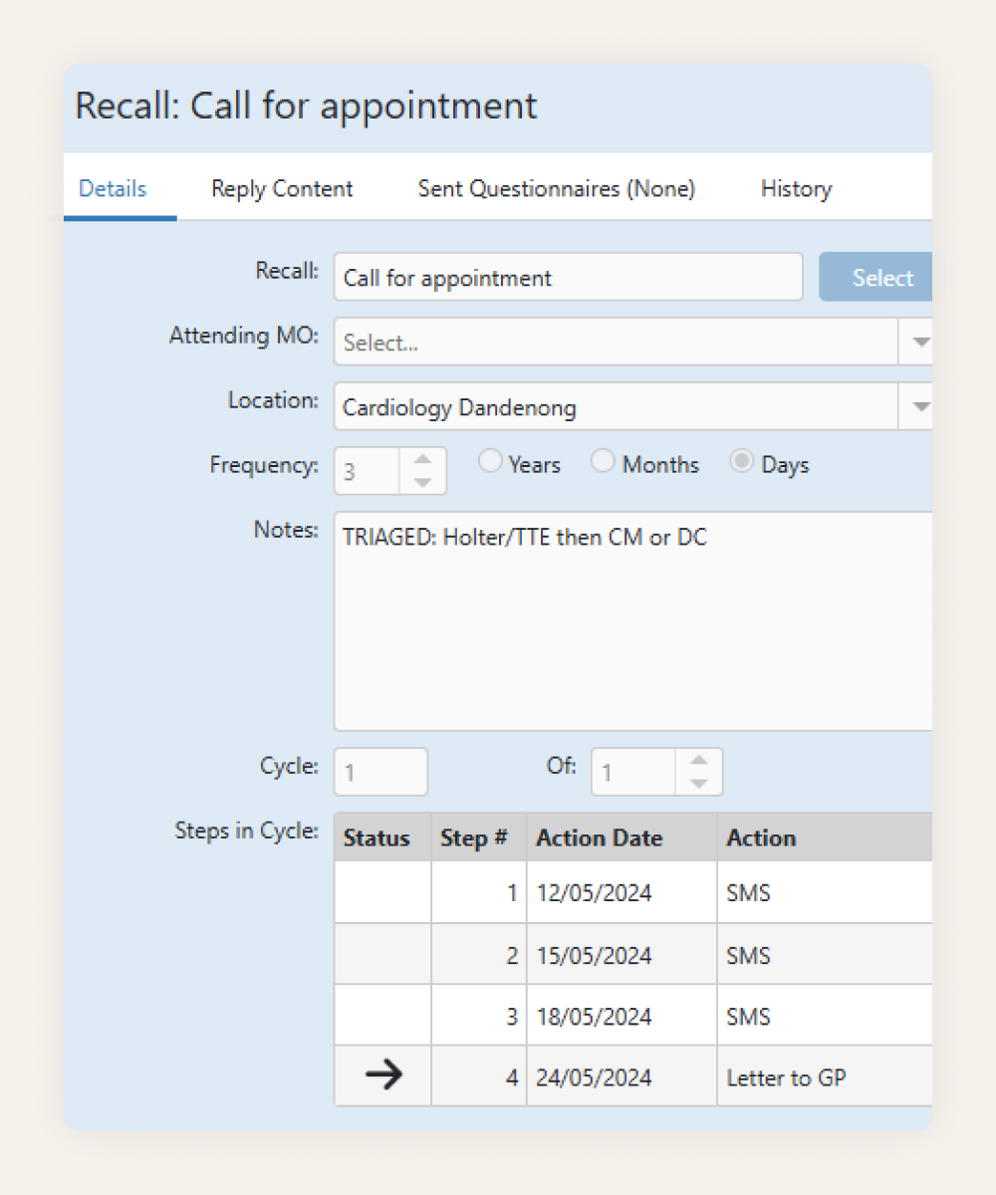Viewport: 996px width, 1195px height.
Task: Select the 24/05/2024 action date cell
Action: (622, 1076)
